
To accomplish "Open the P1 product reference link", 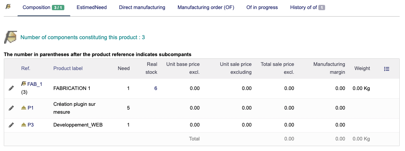I will point(31,108).
